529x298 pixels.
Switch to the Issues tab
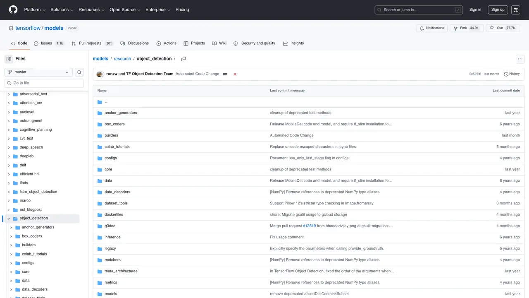[49, 43]
